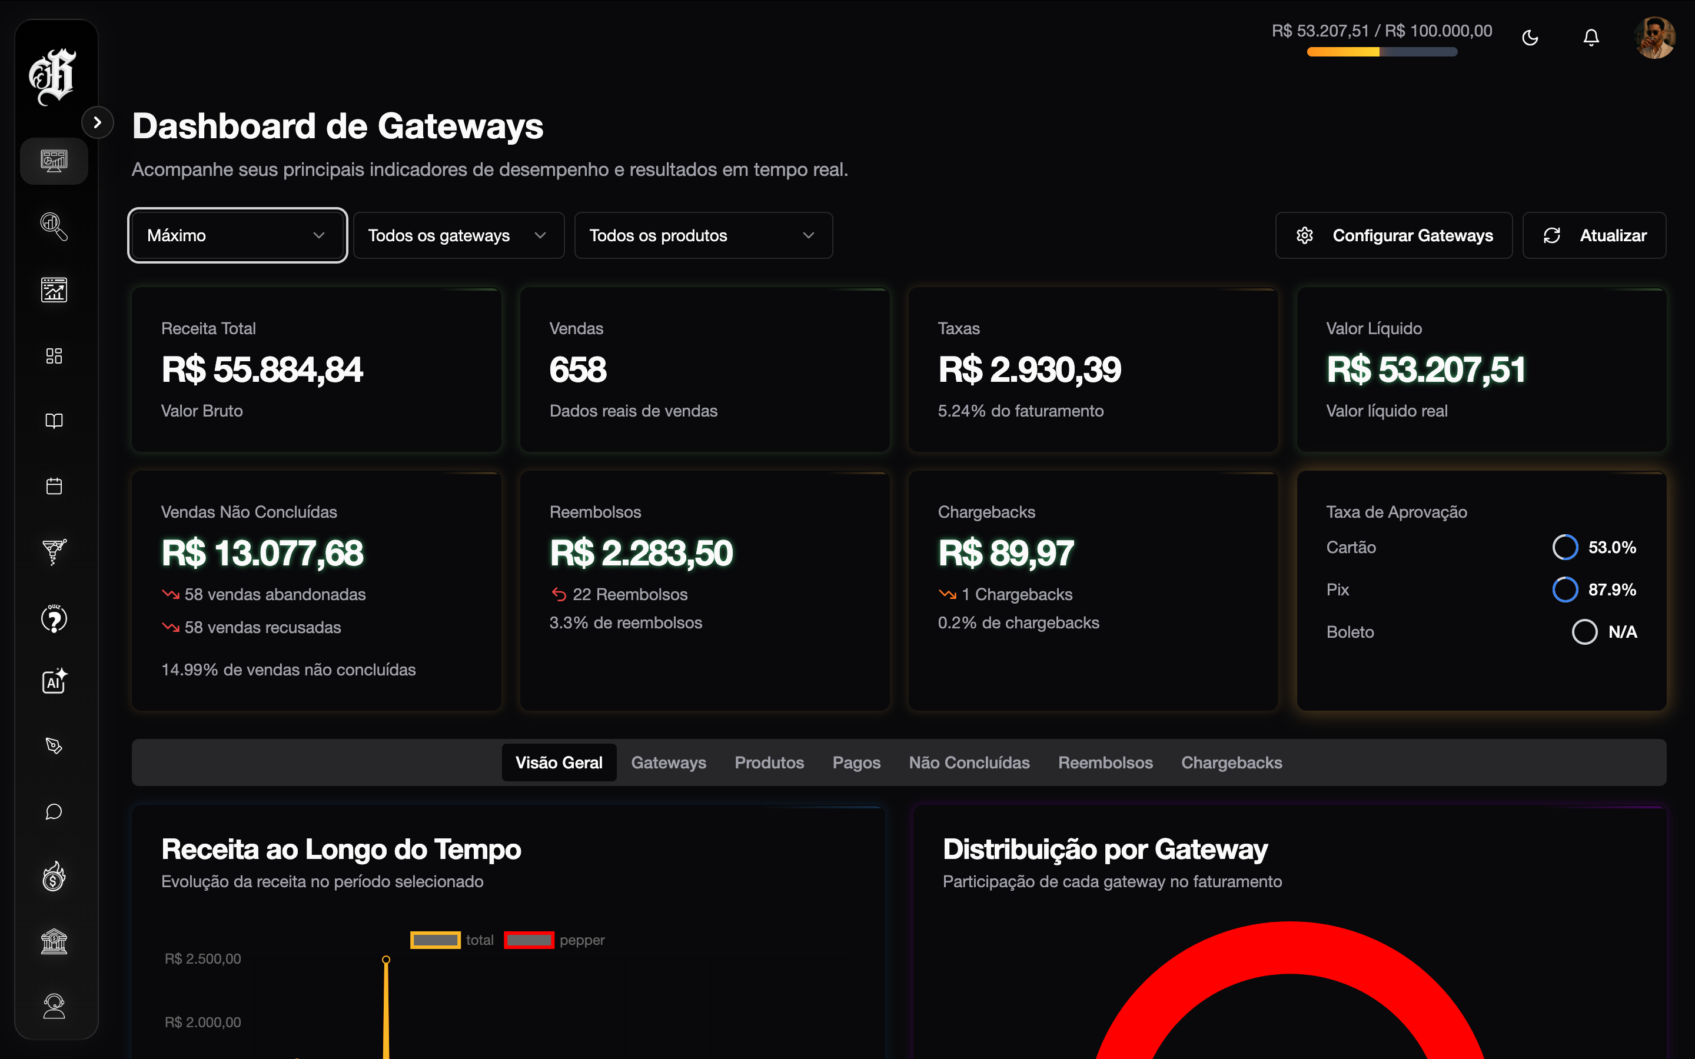The image size is (1695, 1059).
Task: Click the Atualizar refresh button
Action: [1594, 235]
